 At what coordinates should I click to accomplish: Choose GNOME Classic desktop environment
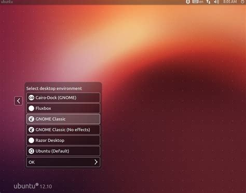coord(63,119)
